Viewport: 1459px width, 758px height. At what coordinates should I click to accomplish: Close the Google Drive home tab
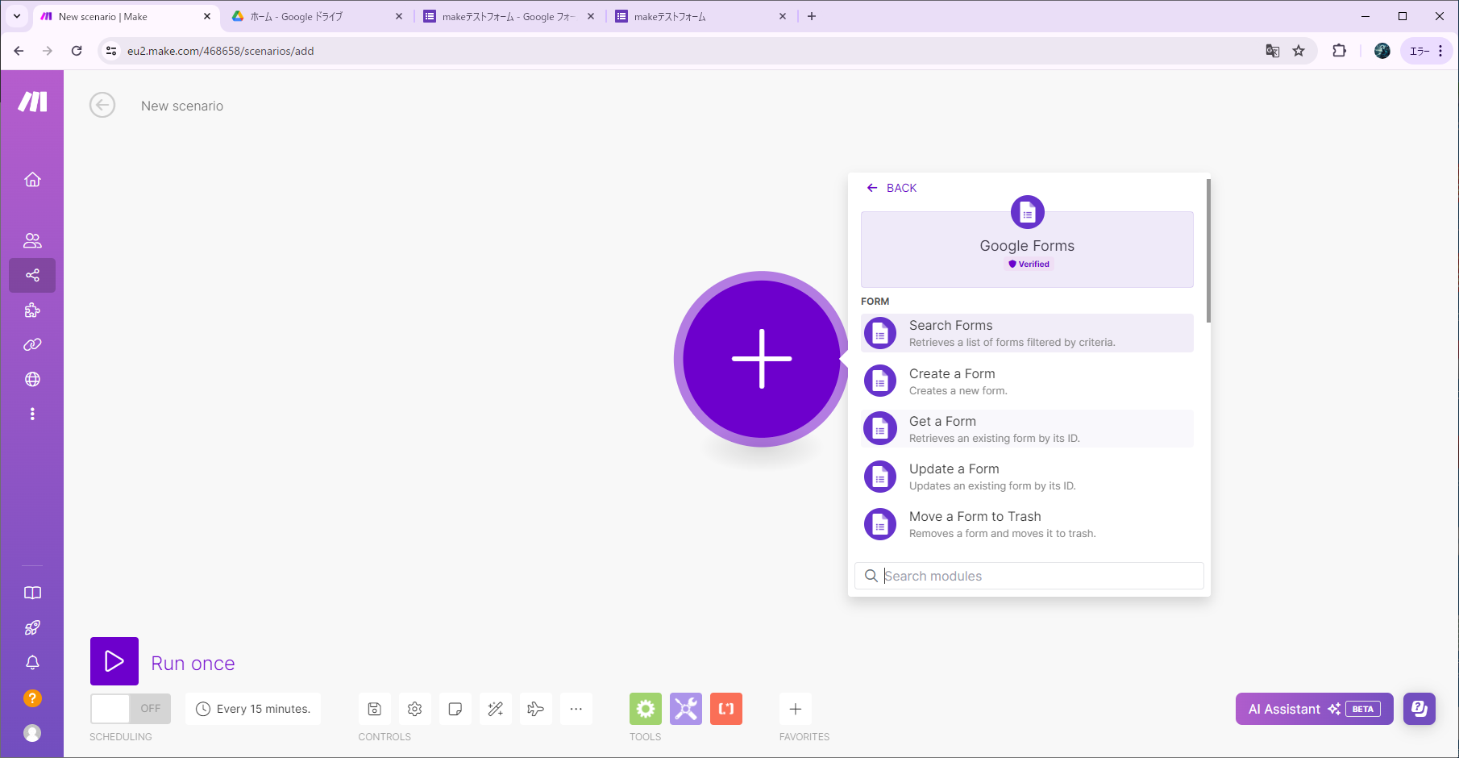[x=399, y=16]
